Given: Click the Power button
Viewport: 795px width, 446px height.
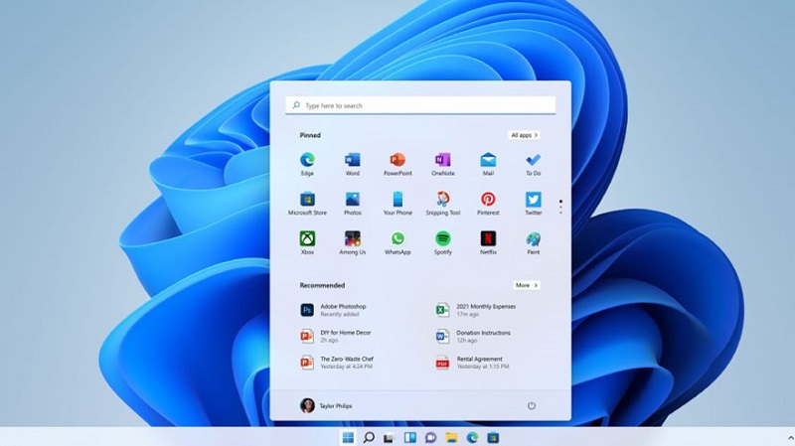Looking at the screenshot, I should tap(531, 406).
